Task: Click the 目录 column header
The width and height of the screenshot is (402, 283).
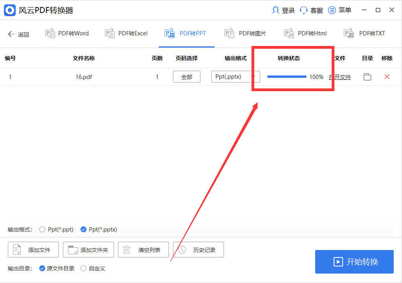Action: (367, 58)
